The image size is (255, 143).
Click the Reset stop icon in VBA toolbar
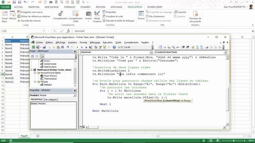[x=86, y=47]
